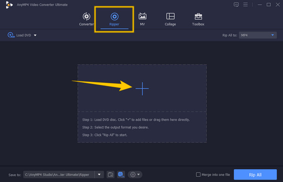Close the AnyMP4 window

(278, 5)
